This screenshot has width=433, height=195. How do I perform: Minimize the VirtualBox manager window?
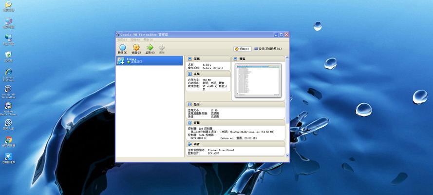point(277,35)
